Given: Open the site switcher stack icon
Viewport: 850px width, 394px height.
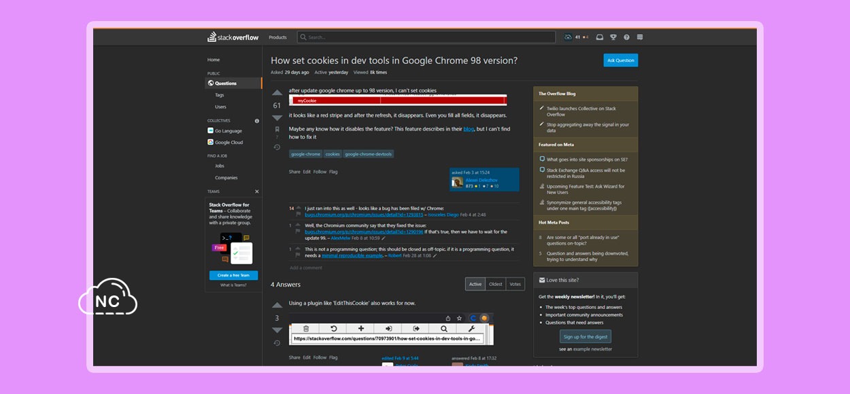Looking at the screenshot, I should pyautogui.click(x=640, y=37).
